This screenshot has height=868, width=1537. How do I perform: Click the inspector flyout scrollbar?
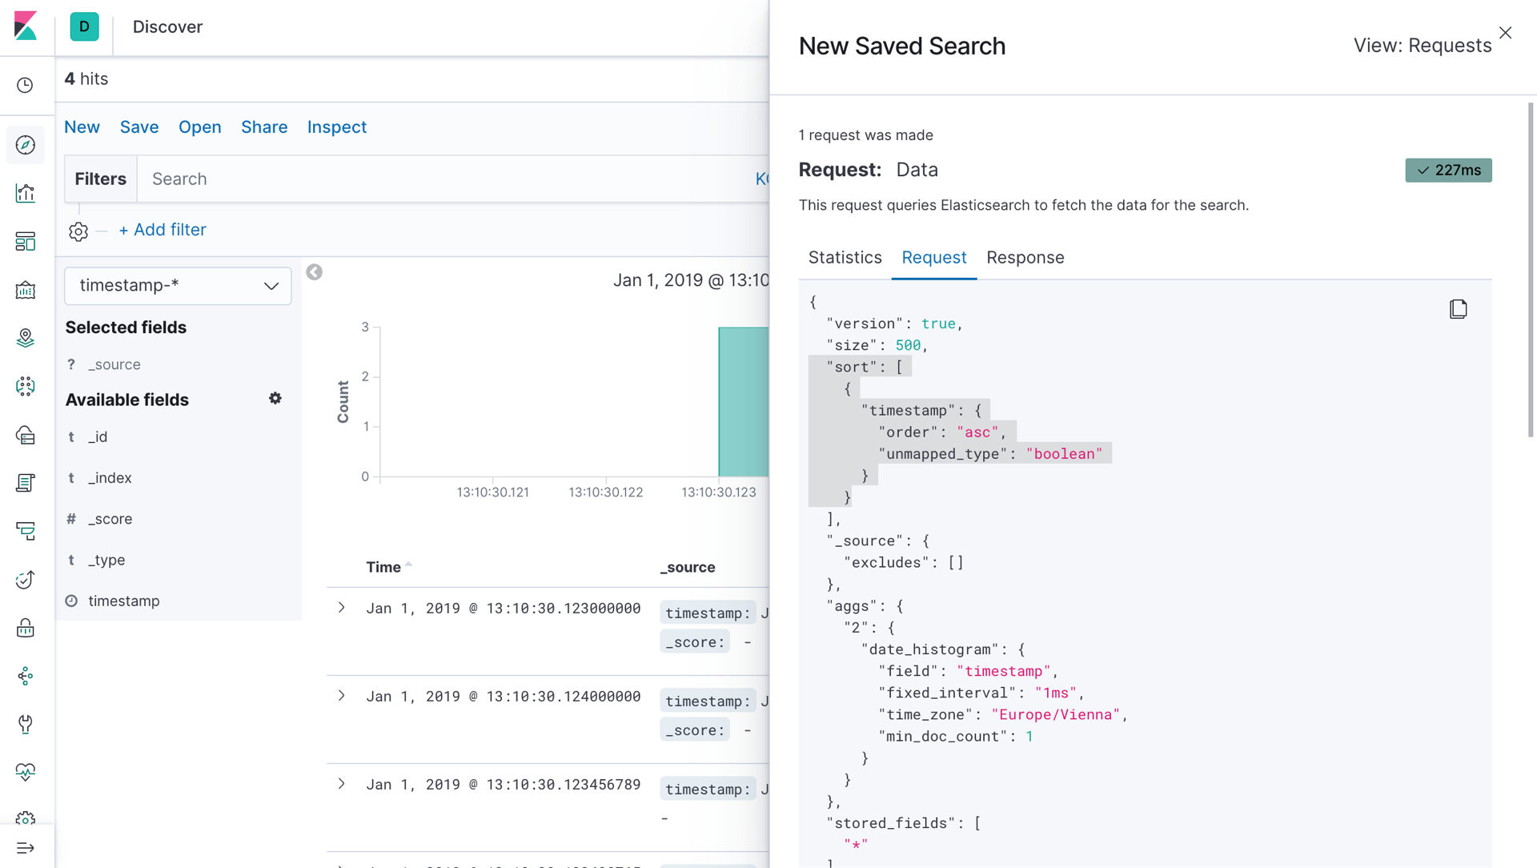1531,269
